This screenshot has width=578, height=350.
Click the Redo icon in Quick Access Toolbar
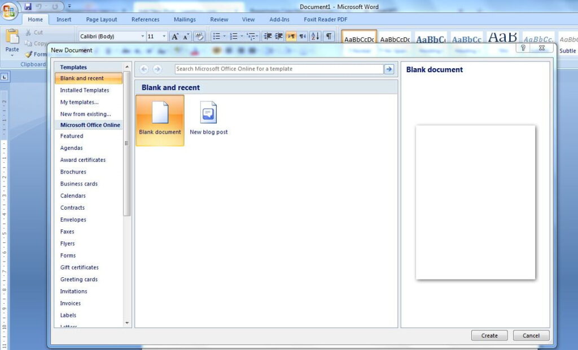pyautogui.click(x=55, y=6)
